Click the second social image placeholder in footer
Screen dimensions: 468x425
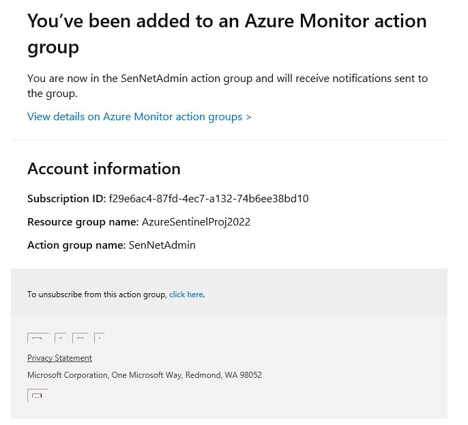tap(61, 338)
